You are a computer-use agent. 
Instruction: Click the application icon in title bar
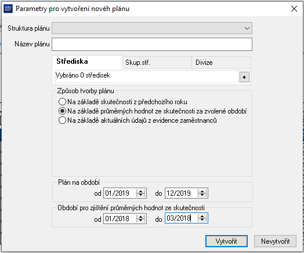click(8, 9)
